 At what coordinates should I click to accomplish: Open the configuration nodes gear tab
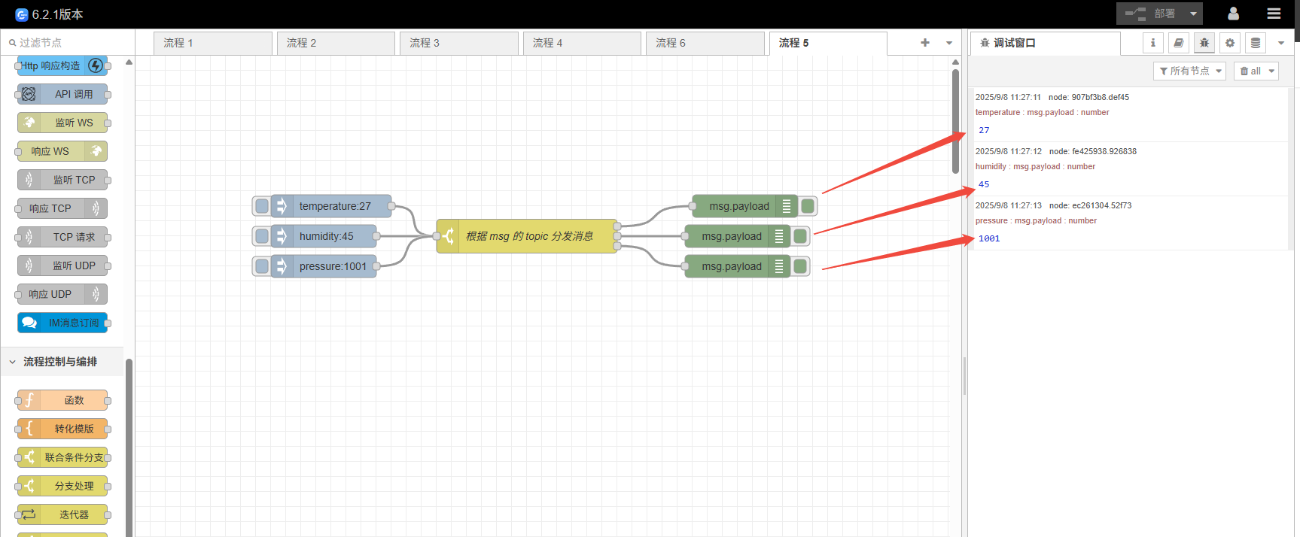(1229, 43)
